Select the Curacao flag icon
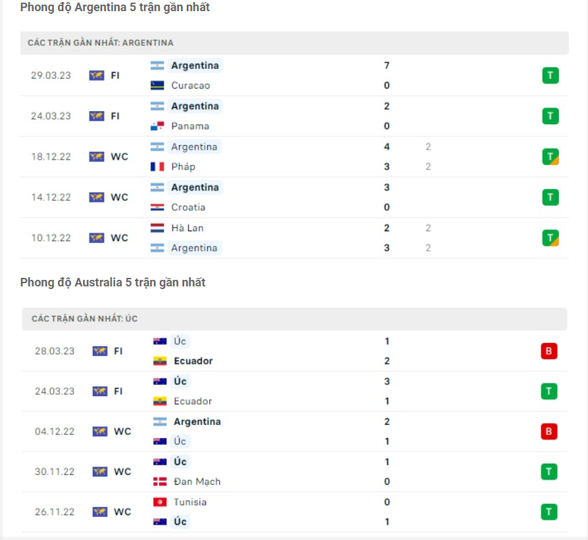Screen dimensions: 588x540 [158, 85]
